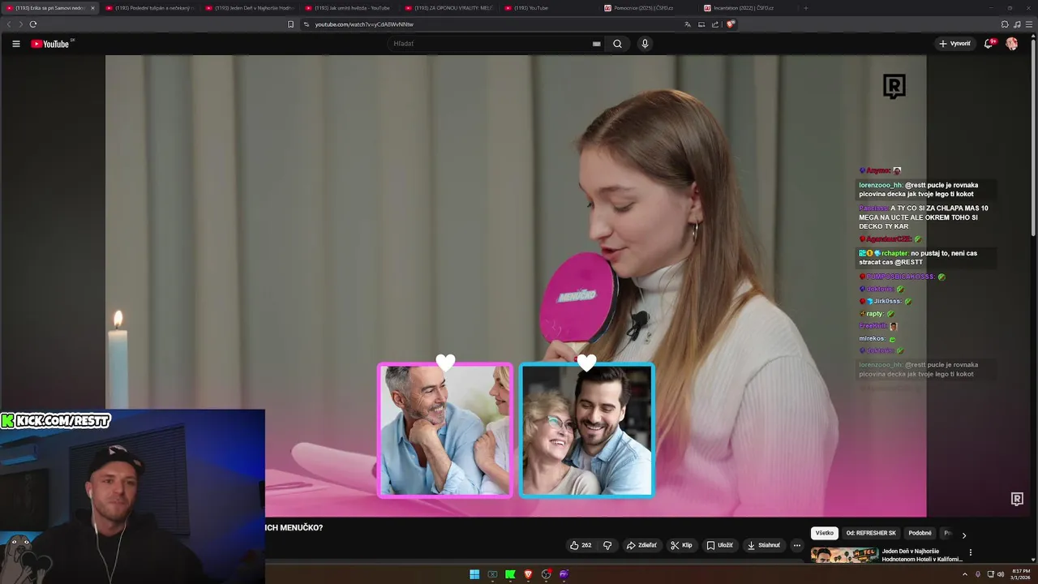Go to the YouTube home logo
The height and width of the screenshot is (584, 1038).
(x=52, y=44)
